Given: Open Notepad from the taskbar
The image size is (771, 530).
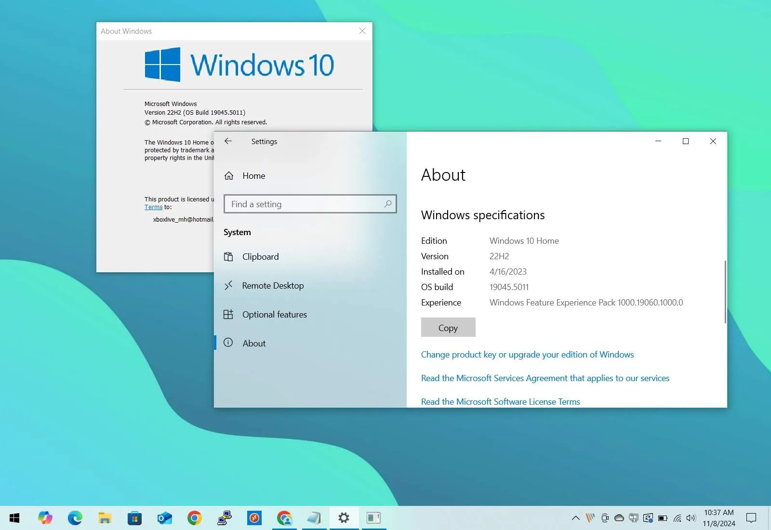Looking at the screenshot, I should coord(314,518).
